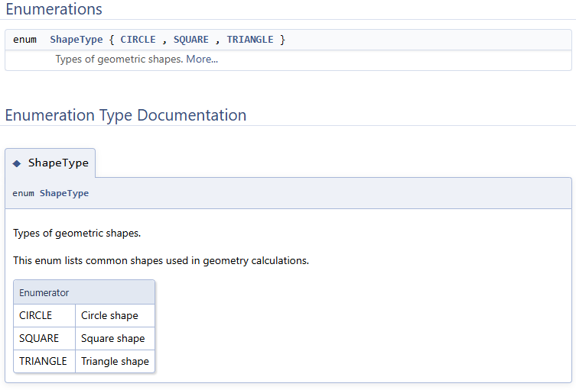Click the brief description text before More...
Screen dimensions: 576x390
point(119,60)
